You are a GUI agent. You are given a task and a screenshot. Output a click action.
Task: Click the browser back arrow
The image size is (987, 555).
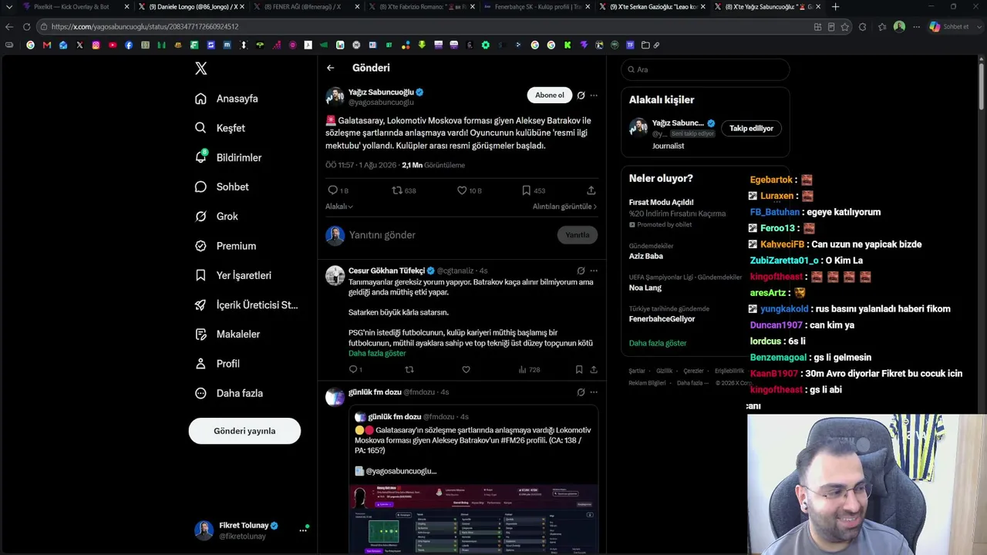point(9,26)
